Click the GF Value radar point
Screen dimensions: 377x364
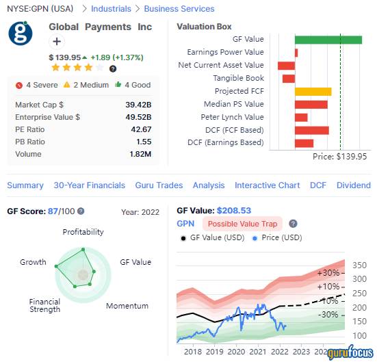click(x=94, y=272)
